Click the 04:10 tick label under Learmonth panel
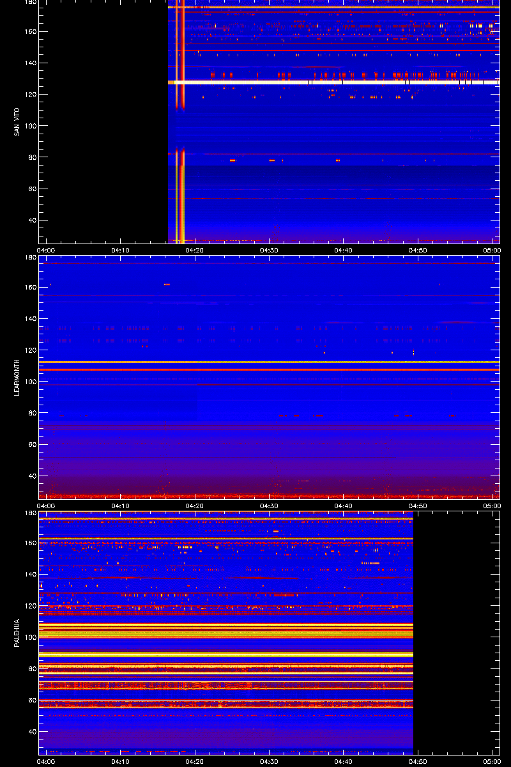Image resolution: width=511 pixels, height=767 pixels. pyautogui.click(x=121, y=506)
